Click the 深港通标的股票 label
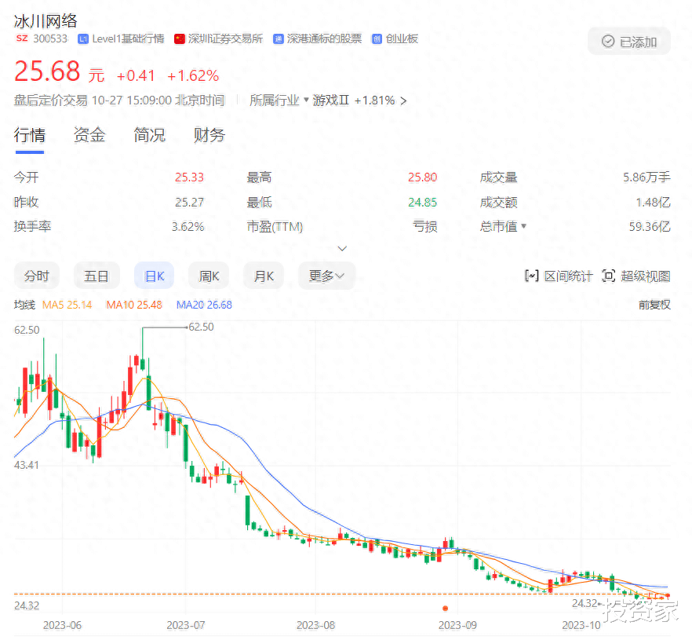This screenshot has height=640, width=692. click(x=324, y=38)
